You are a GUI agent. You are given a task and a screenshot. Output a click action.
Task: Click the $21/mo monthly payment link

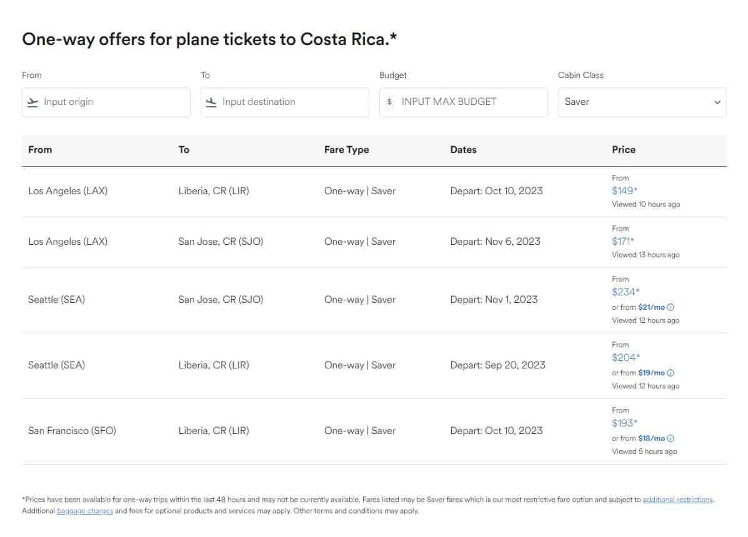point(651,307)
